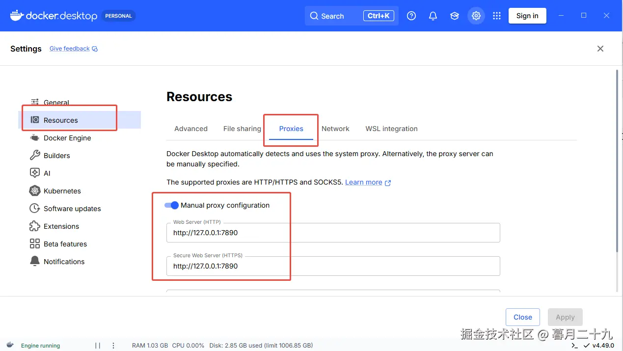Click the Kubernetes helm wheel icon
Viewport: 623px width, 351px height.
pos(35,190)
